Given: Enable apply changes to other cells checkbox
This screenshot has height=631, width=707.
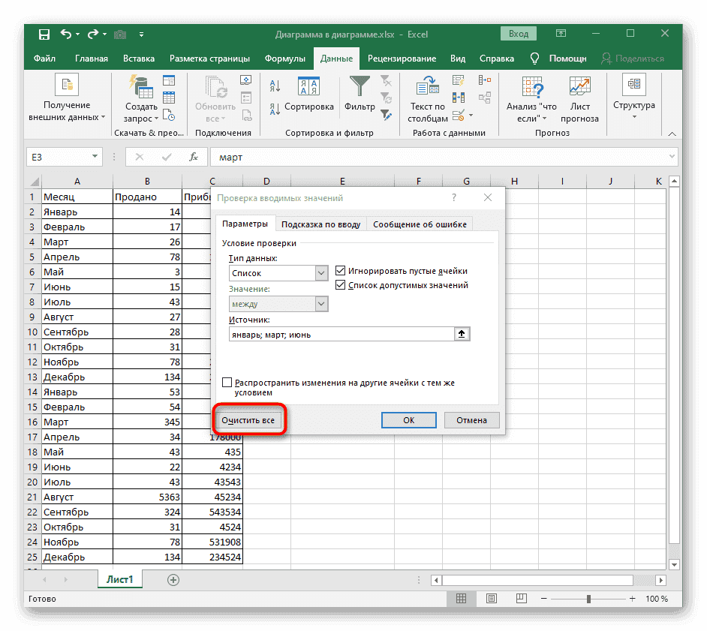Looking at the screenshot, I should click(x=227, y=383).
